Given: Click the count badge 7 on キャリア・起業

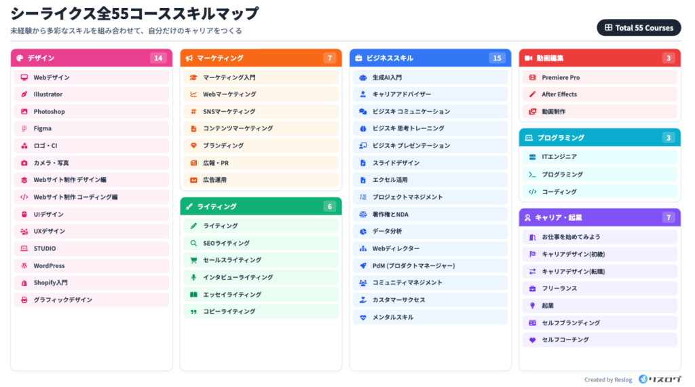Looking at the screenshot, I should pyautogui.click(x=668, y=218).
